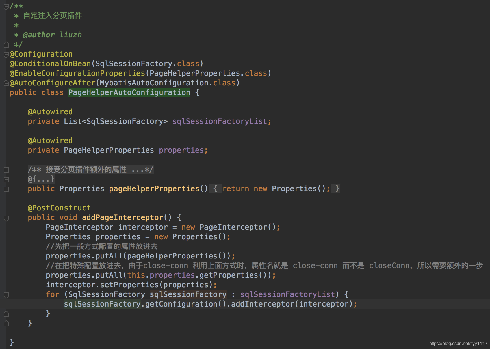Expand the folded 接受分页插件额外的属性 comment
This screenshot has height=349, width=490.
(x=6, y=170)
